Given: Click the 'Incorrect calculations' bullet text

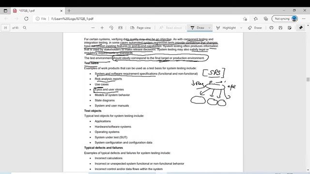Looking at the screenshot, I should (108, 158).
